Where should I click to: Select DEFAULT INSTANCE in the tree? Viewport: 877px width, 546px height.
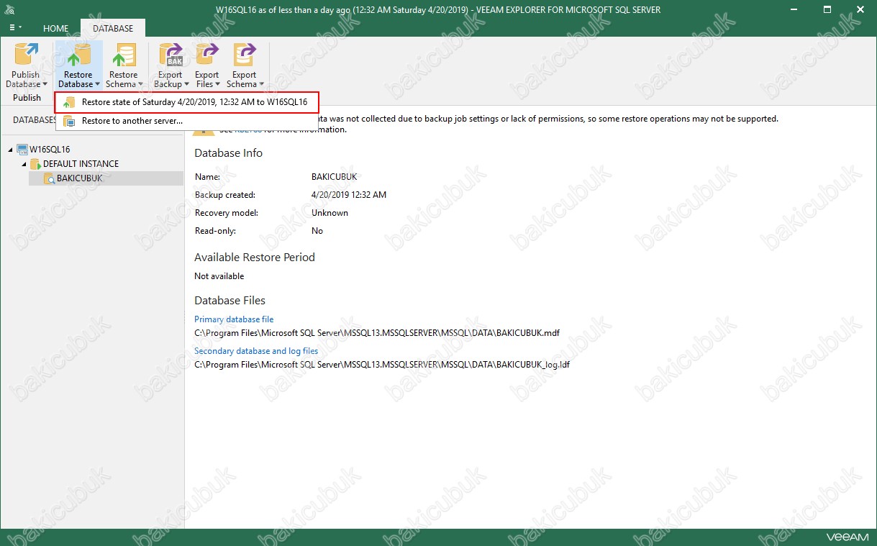(81, 164)
